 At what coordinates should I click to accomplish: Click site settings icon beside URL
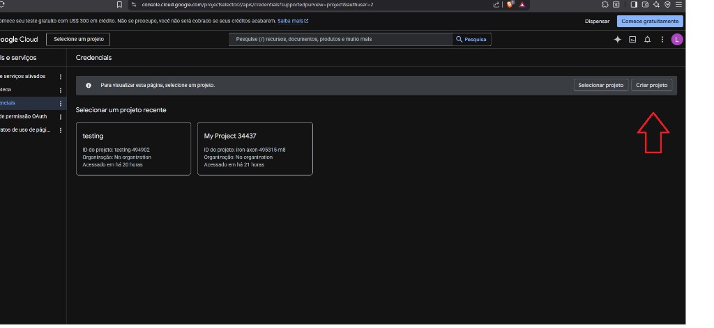[x=134, y=5]
